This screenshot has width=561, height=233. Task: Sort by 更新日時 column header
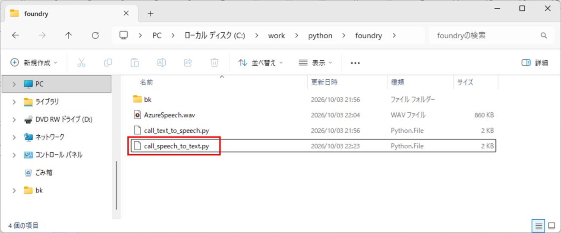pyautogui.click(x=325, y=82)
